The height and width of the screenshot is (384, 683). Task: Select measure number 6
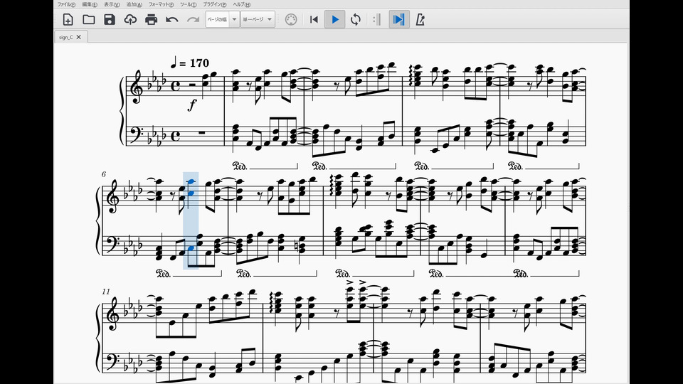[103, 174]
